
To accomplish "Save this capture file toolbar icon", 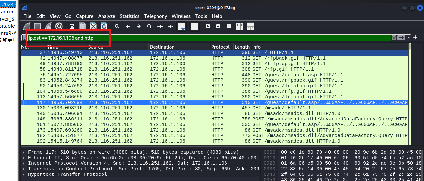I will click(x=83, y=26).
